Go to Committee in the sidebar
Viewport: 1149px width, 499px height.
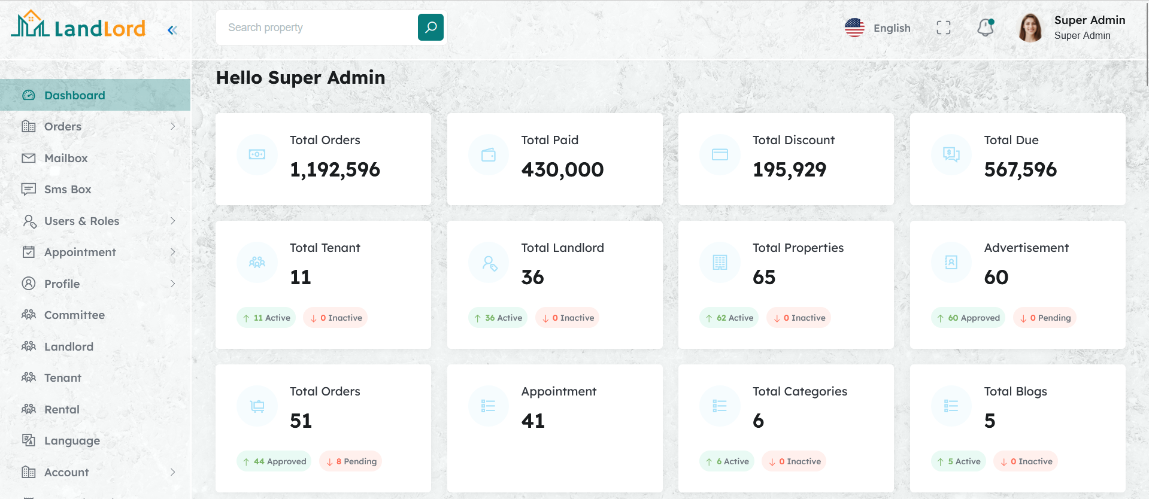74,315
